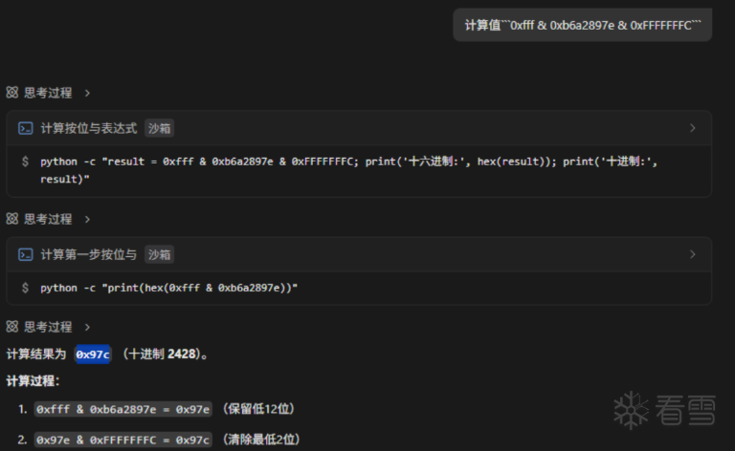
Task: Click the 计算过程: heading
Action: click(x=33, y=381)
